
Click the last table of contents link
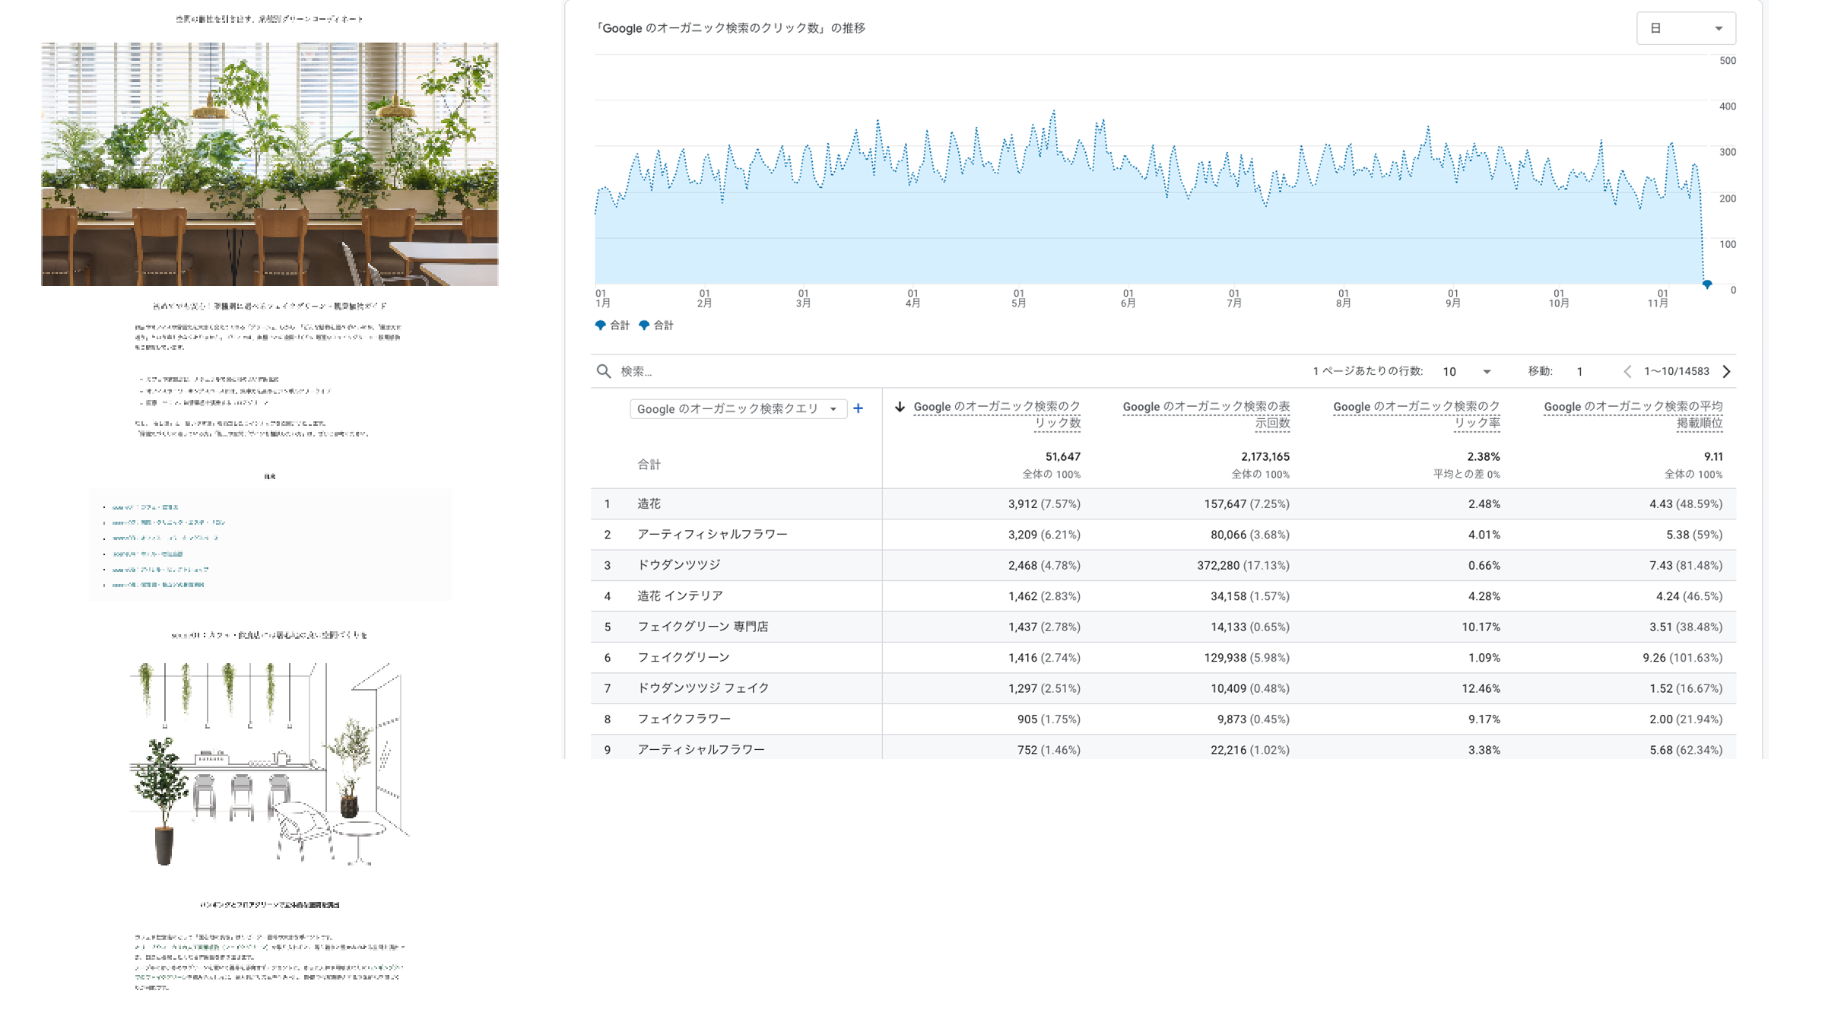(158, 585)
